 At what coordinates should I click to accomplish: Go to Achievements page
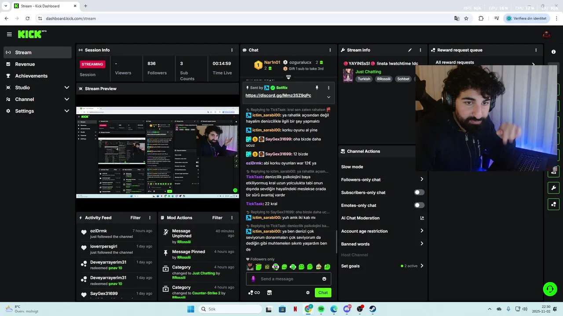pyautogui.click(x=37, y=76)
